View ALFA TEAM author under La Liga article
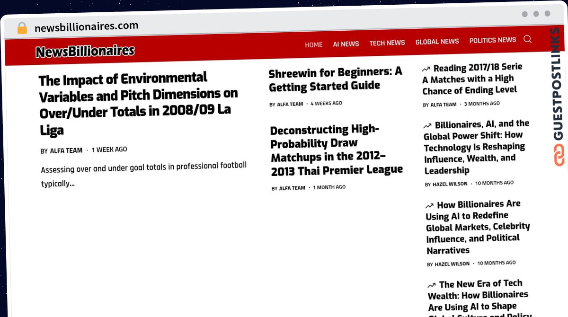 tap(66, 150)
